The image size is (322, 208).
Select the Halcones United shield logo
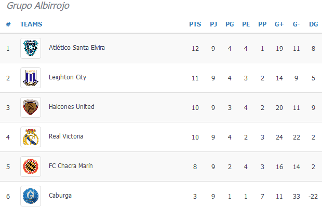coord(31,107)
